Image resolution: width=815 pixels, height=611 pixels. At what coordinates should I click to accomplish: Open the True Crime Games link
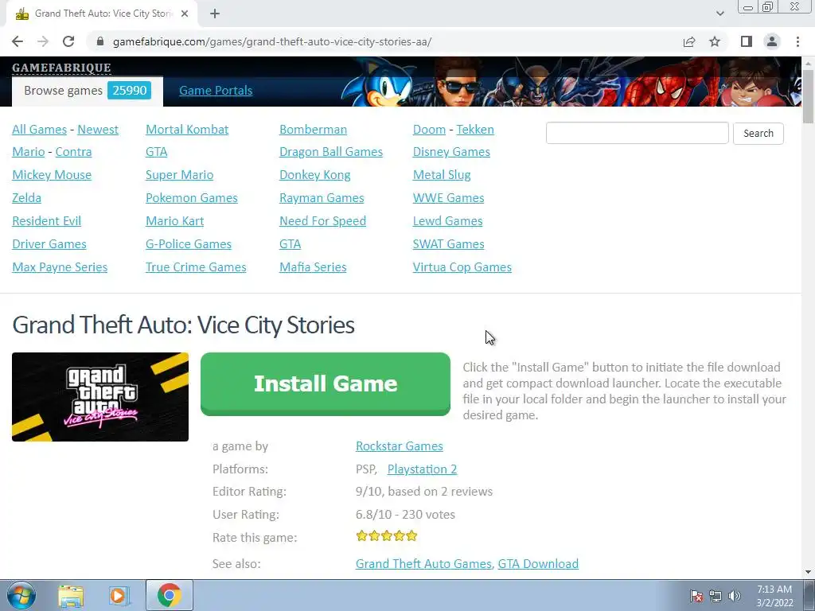point(196,267)
